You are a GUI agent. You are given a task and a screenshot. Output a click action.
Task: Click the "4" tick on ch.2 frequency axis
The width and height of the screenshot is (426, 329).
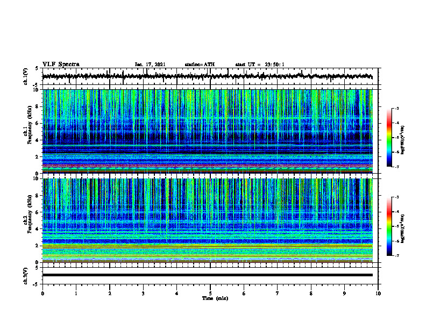coord(37,229)
